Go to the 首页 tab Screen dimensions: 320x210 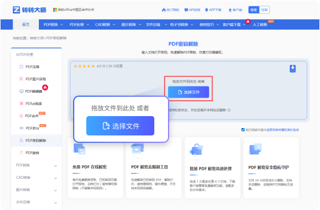coord(26,24)
